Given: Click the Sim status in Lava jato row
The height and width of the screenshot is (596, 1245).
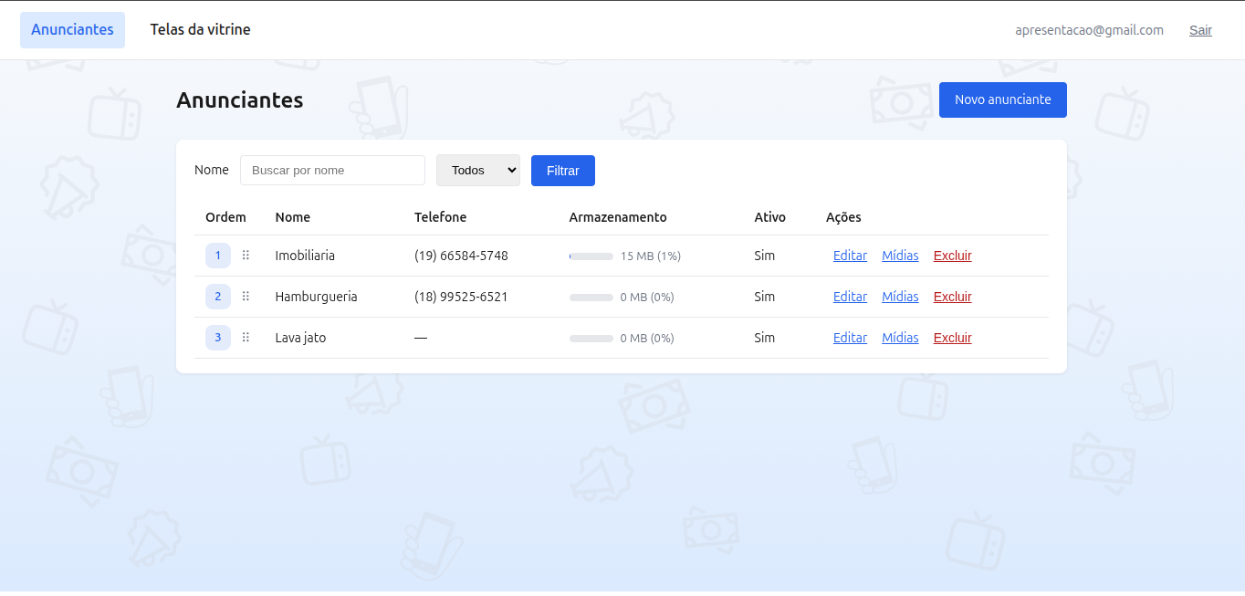Looking at the screenshot, I should tap(765, 338).
